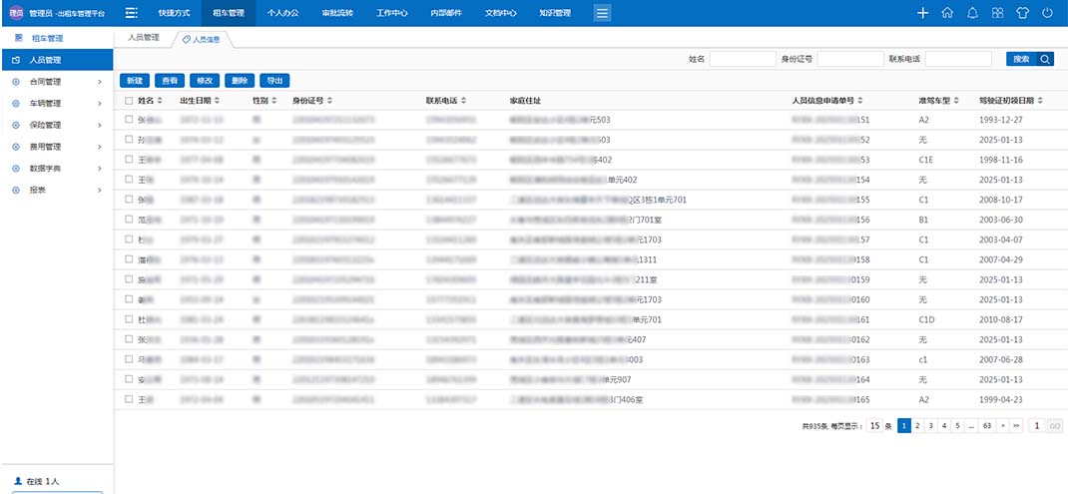
Task: Click the power logout icon
Action: coord(1047,13)
